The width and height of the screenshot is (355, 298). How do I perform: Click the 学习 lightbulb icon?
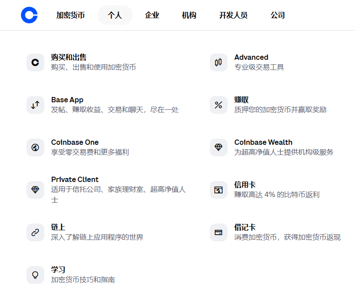pyautogui.click(x=35, y=275)
